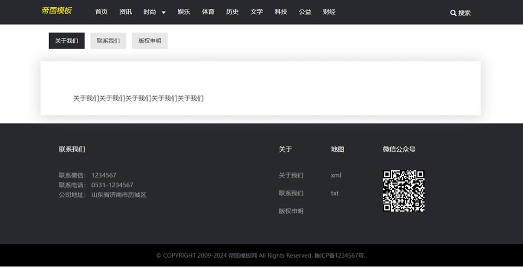
Task: Select 体育 in the navigation bar
Action: click(208, 12)
